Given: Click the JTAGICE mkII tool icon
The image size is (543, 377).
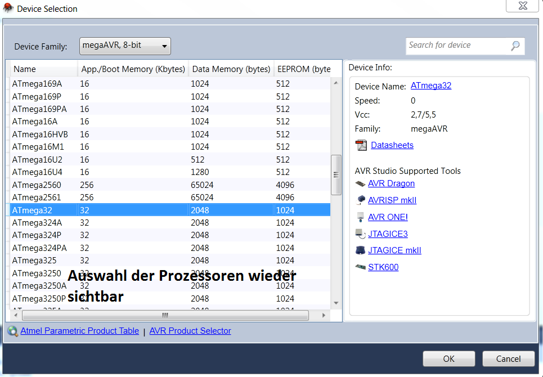Looking at the screenshot, I should (x=361, y=250).
